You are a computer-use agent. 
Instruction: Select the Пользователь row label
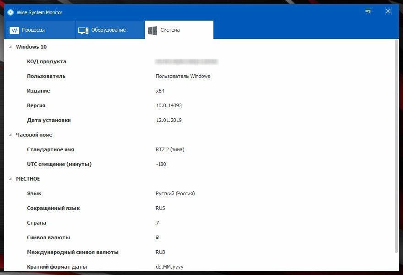(x=46, y=76)
